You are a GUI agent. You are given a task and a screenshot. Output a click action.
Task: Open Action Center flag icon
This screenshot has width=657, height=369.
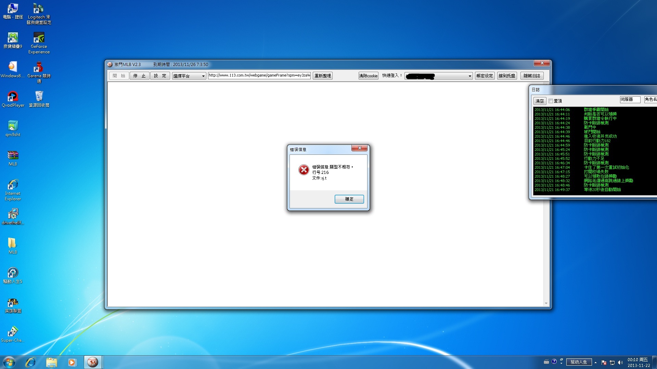tap(604, 363)
